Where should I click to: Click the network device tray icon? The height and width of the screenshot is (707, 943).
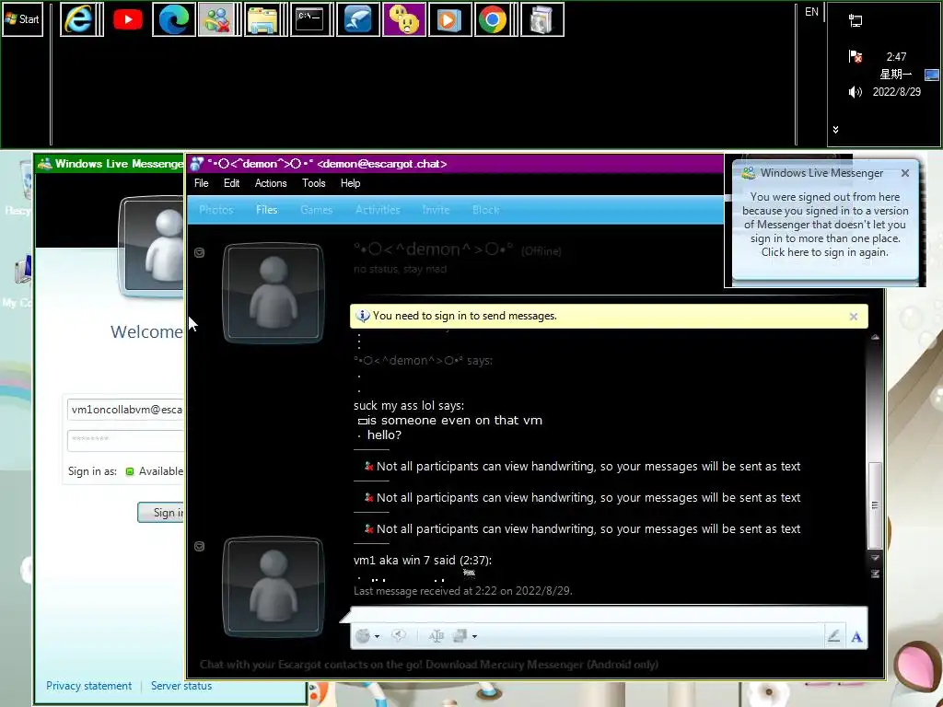point(856,21)
